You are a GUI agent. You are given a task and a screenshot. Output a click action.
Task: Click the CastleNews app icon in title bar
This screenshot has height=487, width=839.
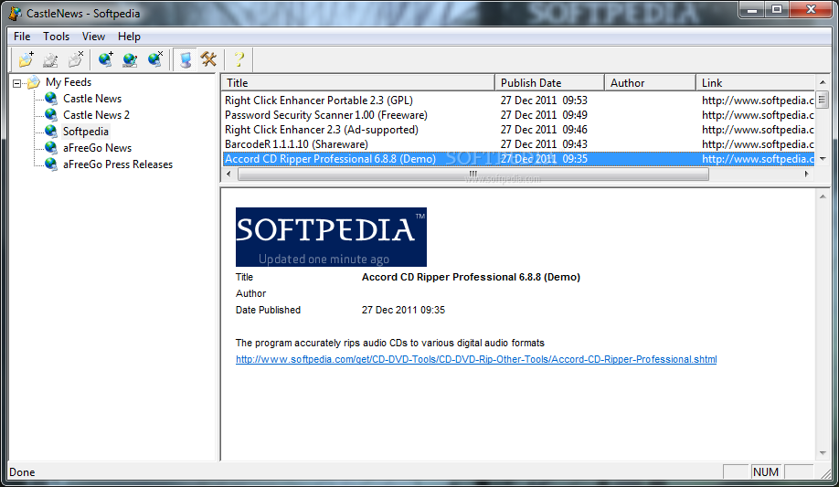coord(15,13)
